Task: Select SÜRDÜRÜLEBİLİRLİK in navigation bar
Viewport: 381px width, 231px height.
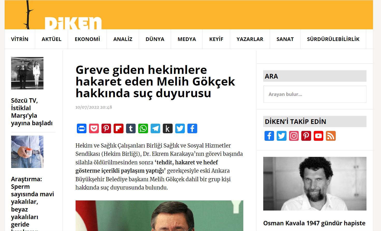Action: click(333, 39)
